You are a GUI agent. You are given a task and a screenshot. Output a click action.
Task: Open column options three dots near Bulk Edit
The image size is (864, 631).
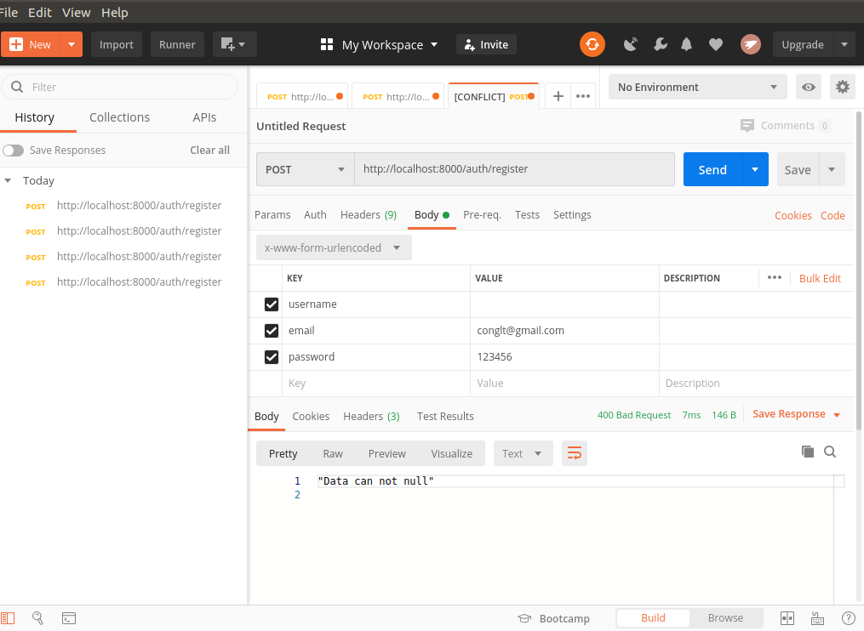pos(774,277)
